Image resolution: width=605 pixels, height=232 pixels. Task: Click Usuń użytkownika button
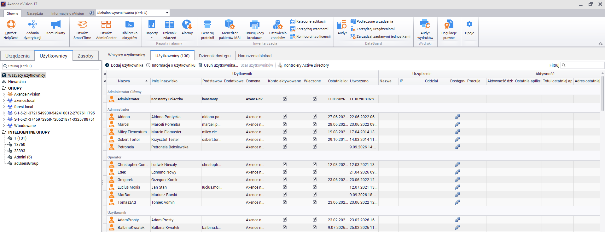[218, 65]
